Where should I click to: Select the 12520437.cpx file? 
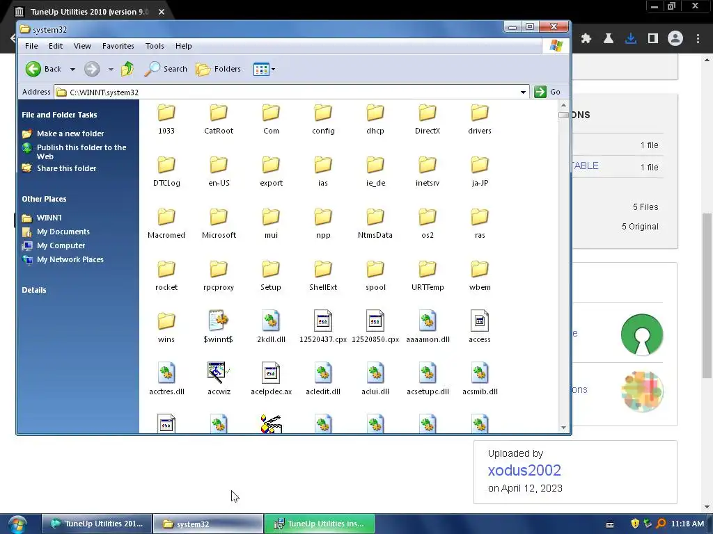pyautogui.click(x=323, y=327)
